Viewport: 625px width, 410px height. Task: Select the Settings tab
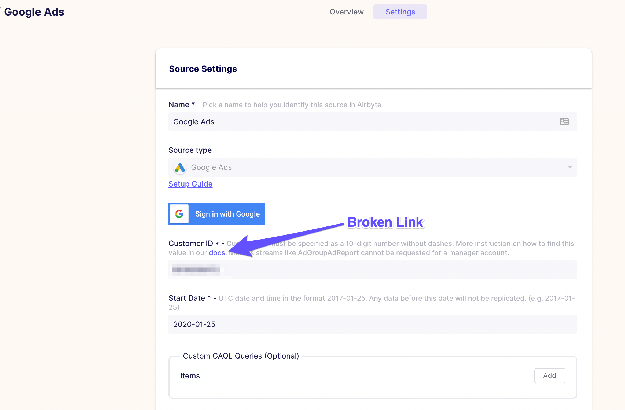pos(400,12)
